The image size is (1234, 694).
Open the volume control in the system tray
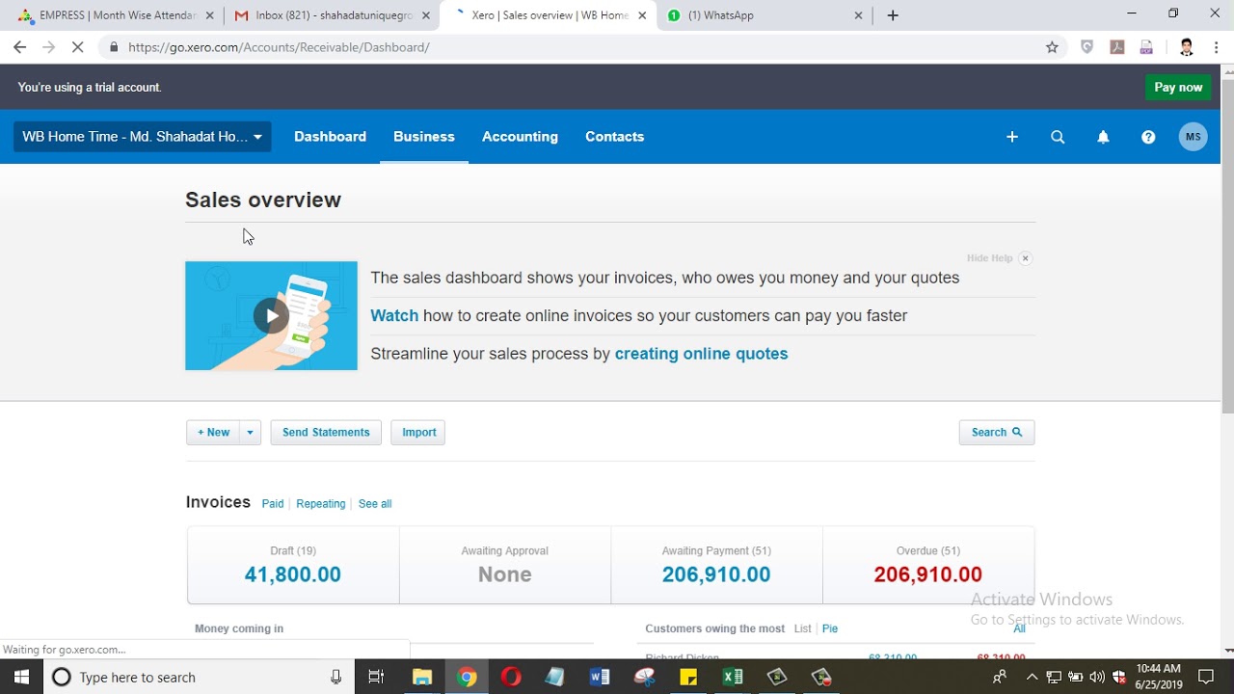[1096, 677]
